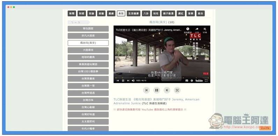Image resolution: width=278 pixels, height=136 pixels.
Task: Select 網紅 category tab
Action: click(181, 14)
